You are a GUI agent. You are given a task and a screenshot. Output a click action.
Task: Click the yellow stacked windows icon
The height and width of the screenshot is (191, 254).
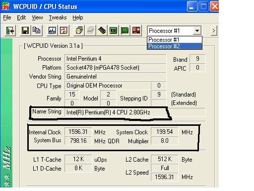click(79, 31)
